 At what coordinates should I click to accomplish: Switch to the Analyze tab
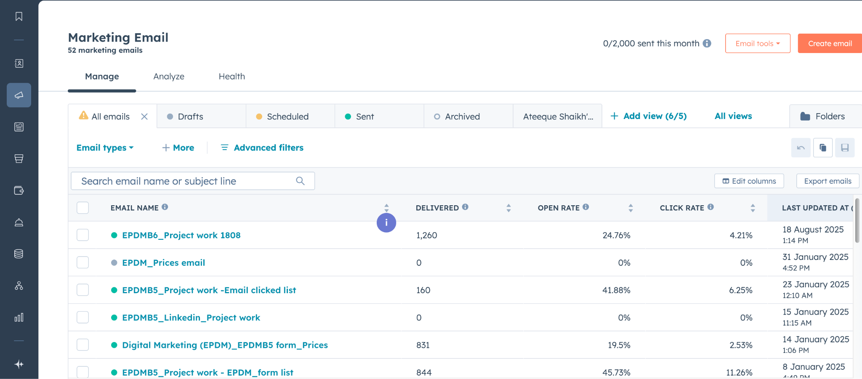[x=168, y=76]
